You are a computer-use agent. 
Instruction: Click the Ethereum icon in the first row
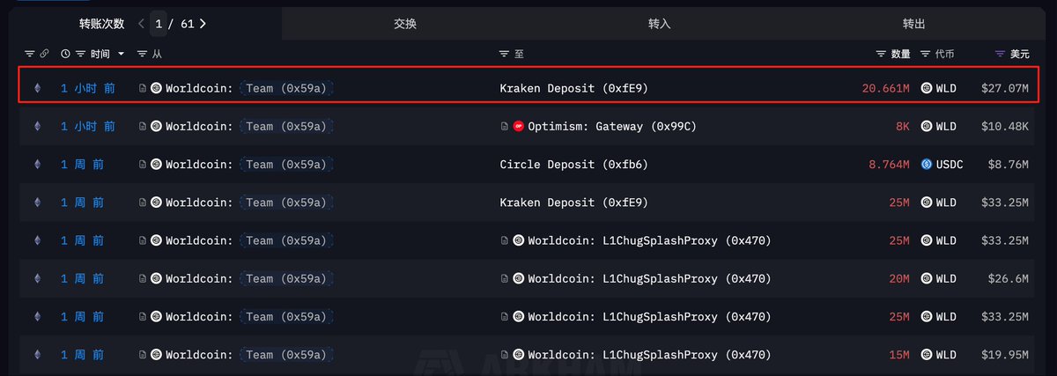(37, 88)
